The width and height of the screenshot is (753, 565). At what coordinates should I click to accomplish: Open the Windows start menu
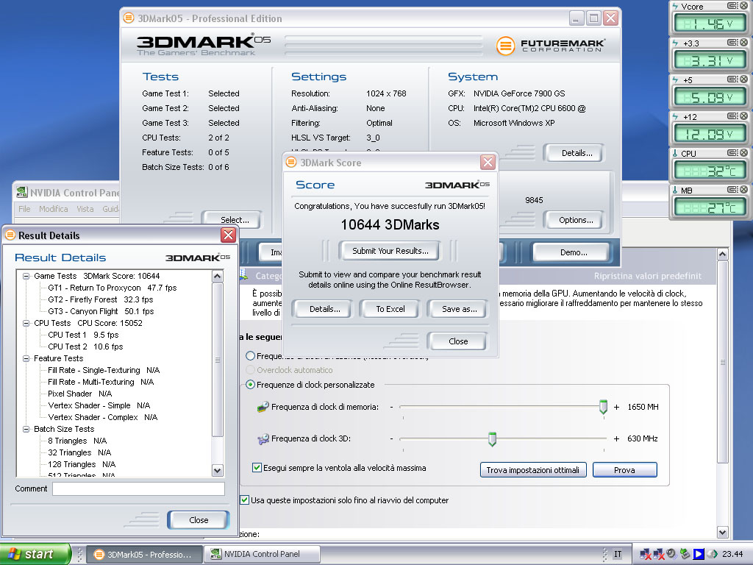(35, 555)
